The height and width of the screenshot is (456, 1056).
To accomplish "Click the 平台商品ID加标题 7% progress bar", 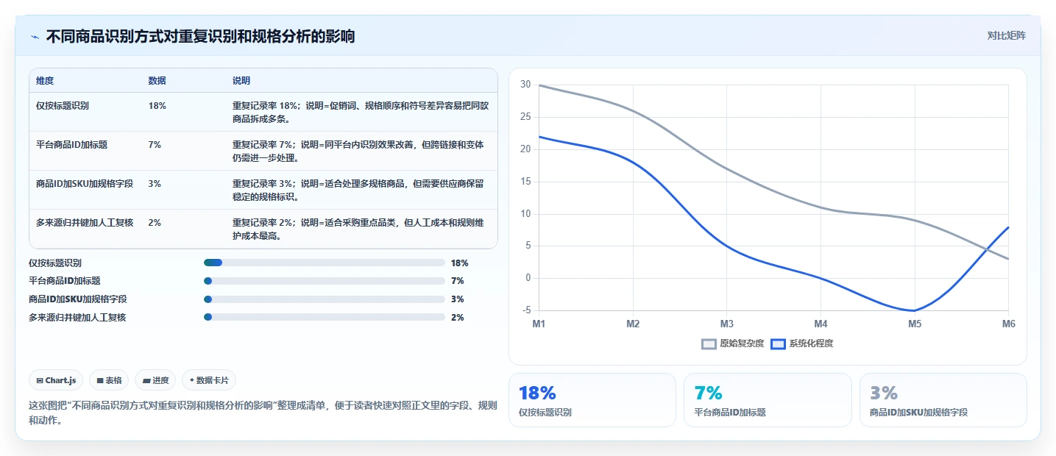I will point(325,281).
